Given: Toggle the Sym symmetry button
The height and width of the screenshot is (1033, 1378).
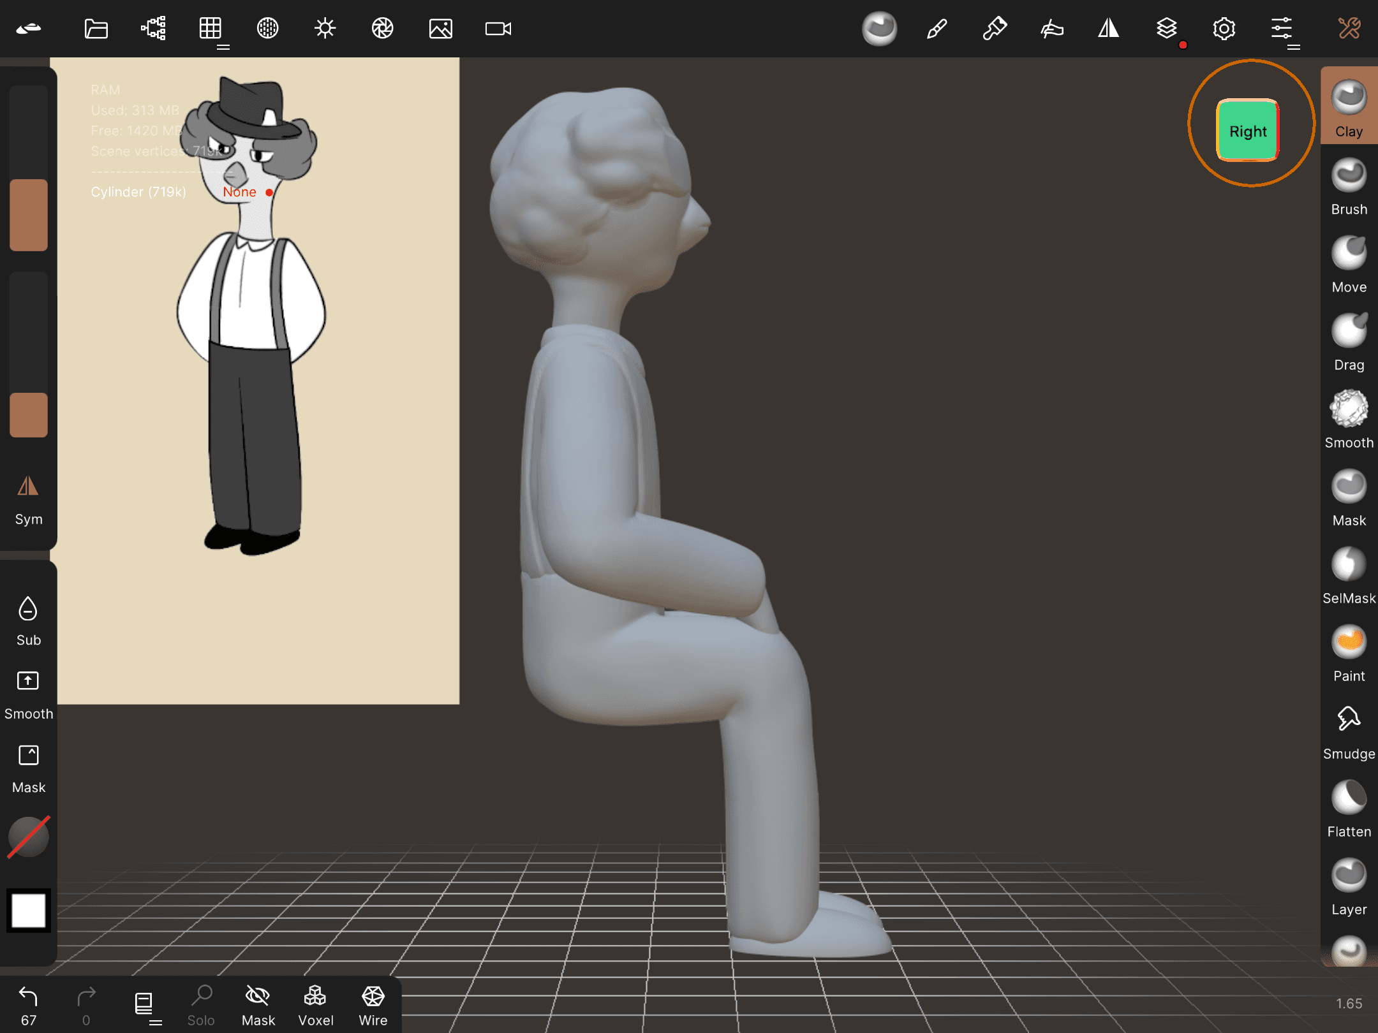Looking at the screenshot, I should (28, 499).
